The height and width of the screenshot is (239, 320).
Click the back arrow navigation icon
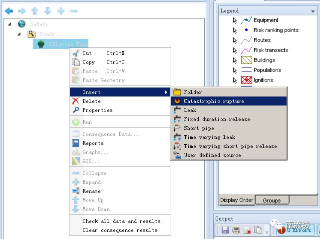pos(9,11)
